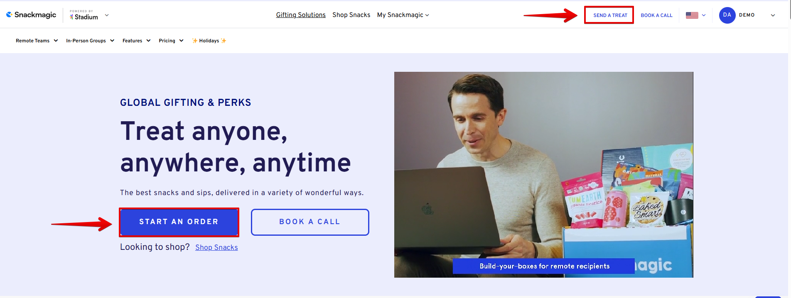Expand the In-Person Groups menu
This screenshot has width=791, height=298.
click(90, 41)
